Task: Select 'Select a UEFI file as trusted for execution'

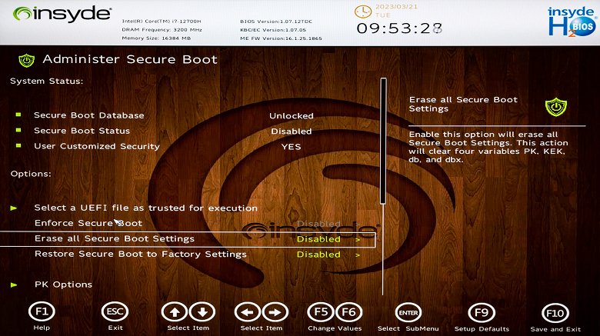Action: coord(146,208)
